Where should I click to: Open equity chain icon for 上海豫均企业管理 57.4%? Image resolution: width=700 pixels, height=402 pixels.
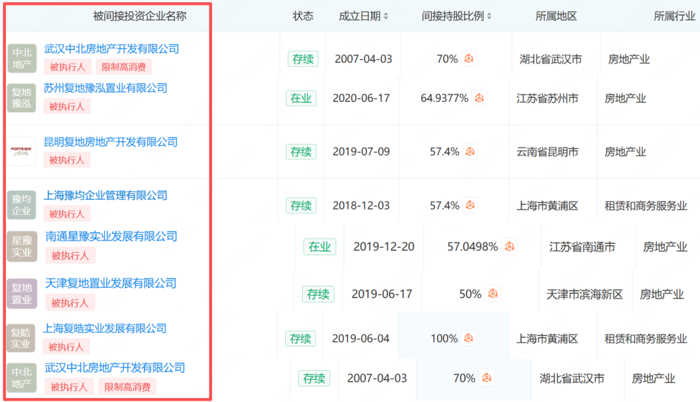point(470,205)
